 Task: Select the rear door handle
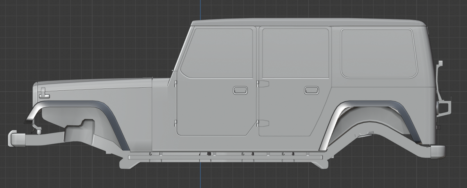point(311,90)
